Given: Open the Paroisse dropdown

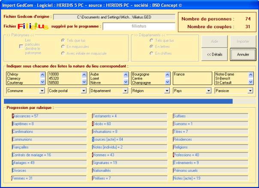Looking at the screenshot, I should coord(250,91).
